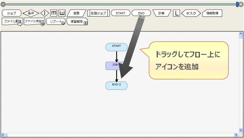244x138 pixels.
Task: Select the ファイル待合せ palette icon
Action: 34,22
